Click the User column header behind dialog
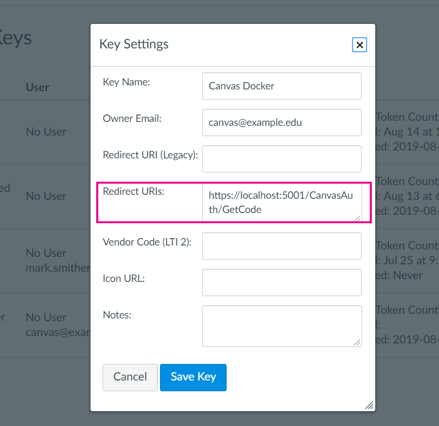Image resolution: width=439 pixels, height=426 pixels. coord(38,87)
